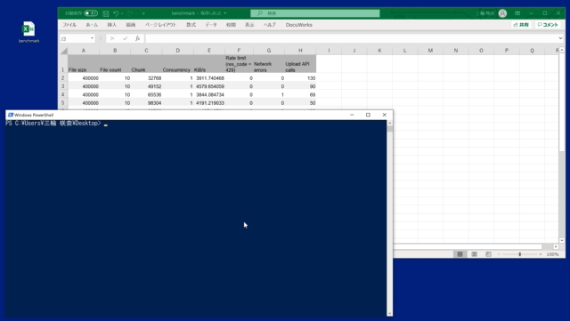Expand the formula bar with its chevron
This screenshot has height=321, width=570.
(560, 38)
